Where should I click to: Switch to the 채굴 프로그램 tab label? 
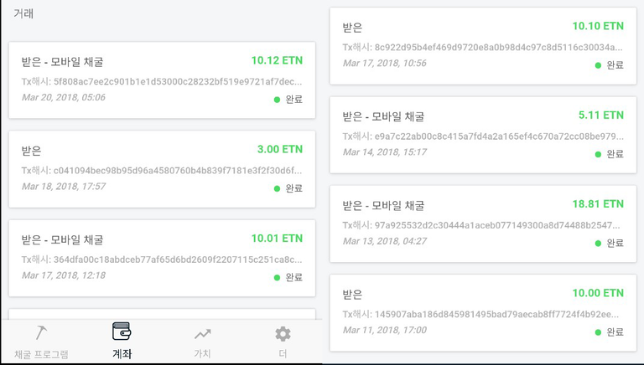[x=41, y=354]
